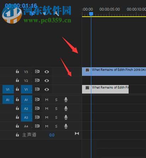The width and height of the screenshot is (146, 158).
Task: Enable voice-over record on track A2
Action: [x=66, y=108]
